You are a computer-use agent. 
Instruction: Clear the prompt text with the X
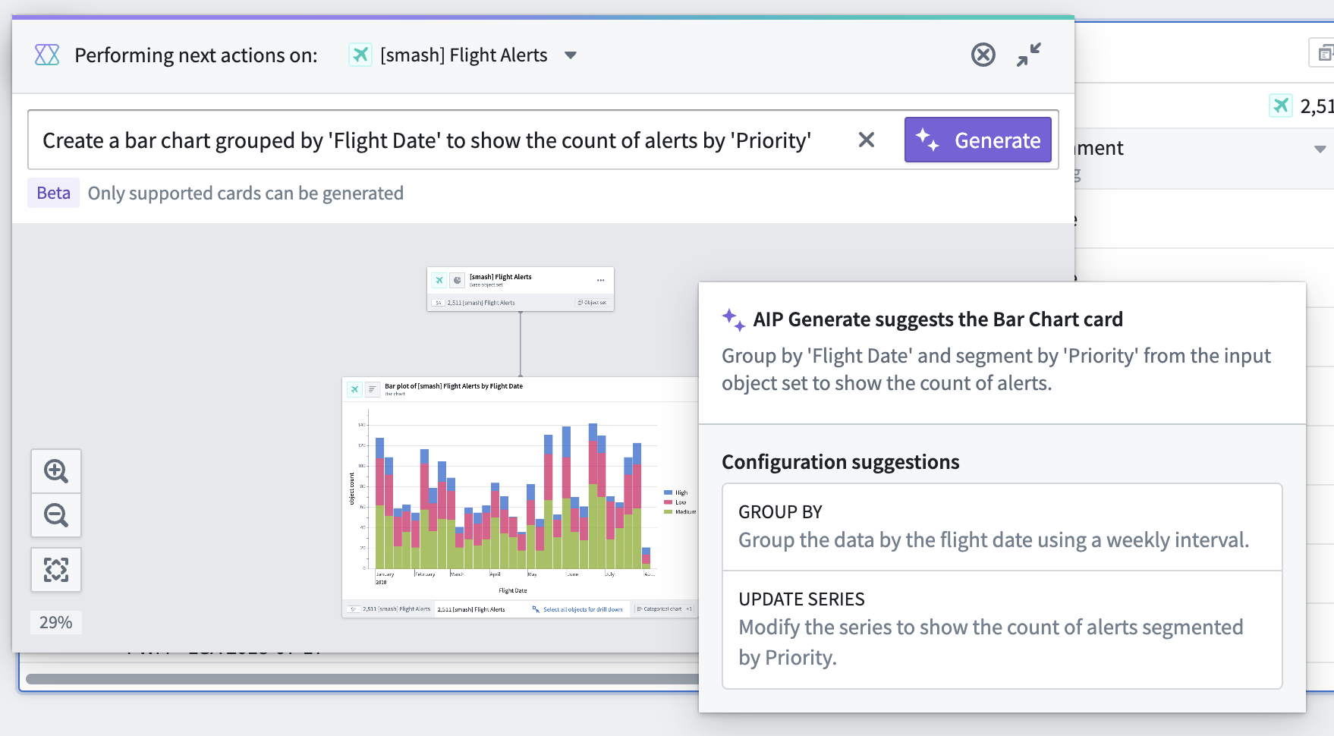point(867,140)
